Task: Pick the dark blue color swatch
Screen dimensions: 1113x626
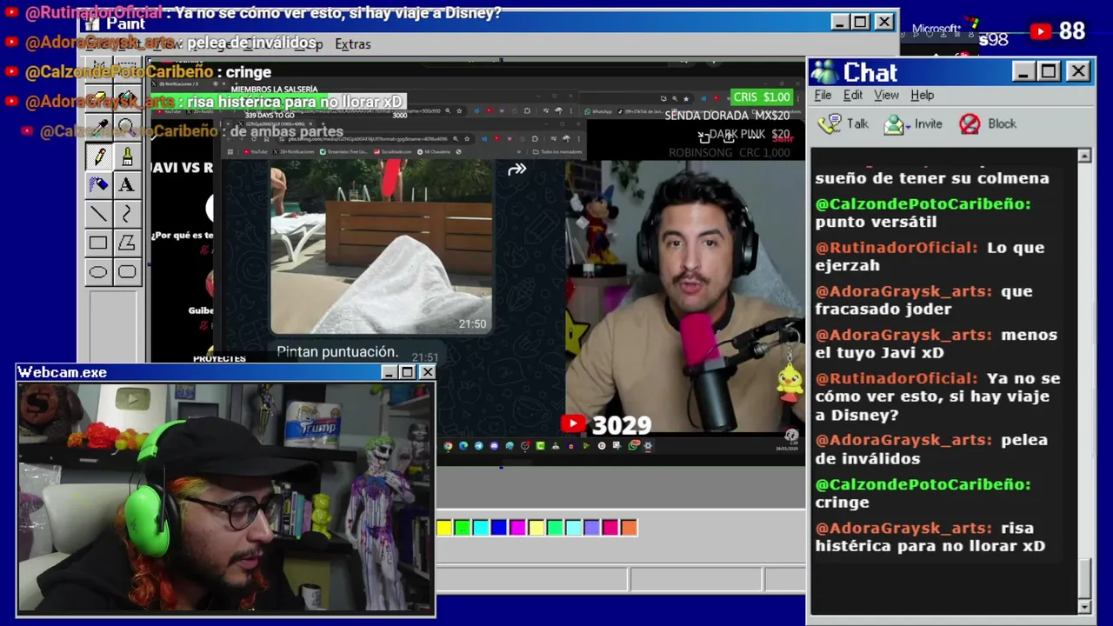Action: pyautogui.click(x=499, y=527)
